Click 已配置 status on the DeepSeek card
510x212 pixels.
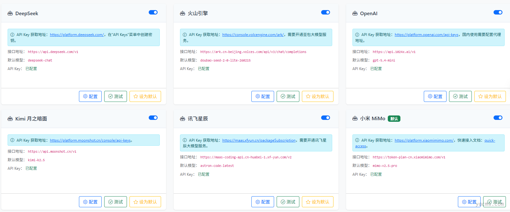(x=31, y=68)
